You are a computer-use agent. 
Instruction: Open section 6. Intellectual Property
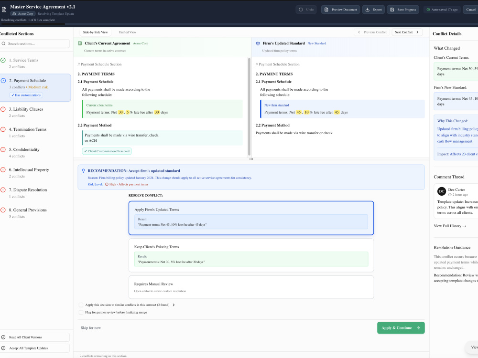[x=35, y=173]
